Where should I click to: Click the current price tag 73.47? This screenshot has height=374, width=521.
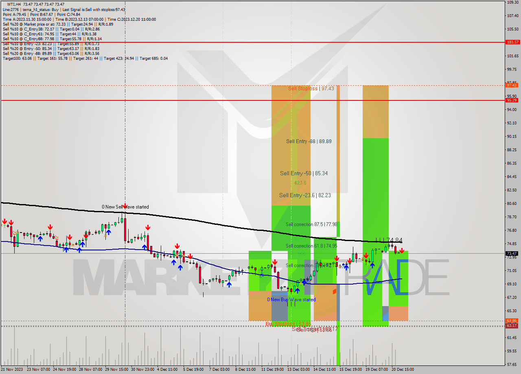point(511,253)
